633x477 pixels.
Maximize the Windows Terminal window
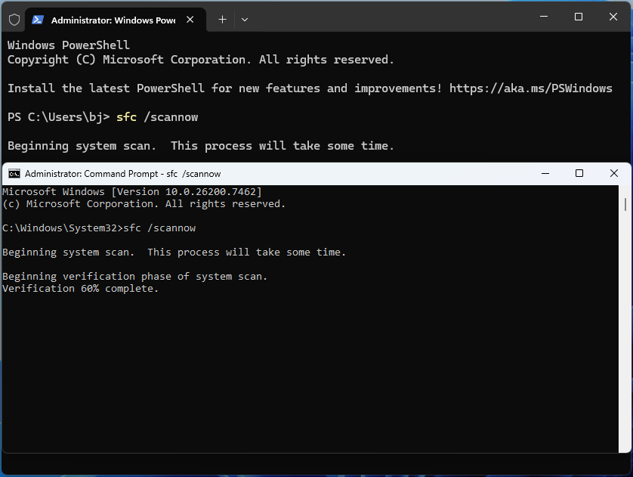579,16
